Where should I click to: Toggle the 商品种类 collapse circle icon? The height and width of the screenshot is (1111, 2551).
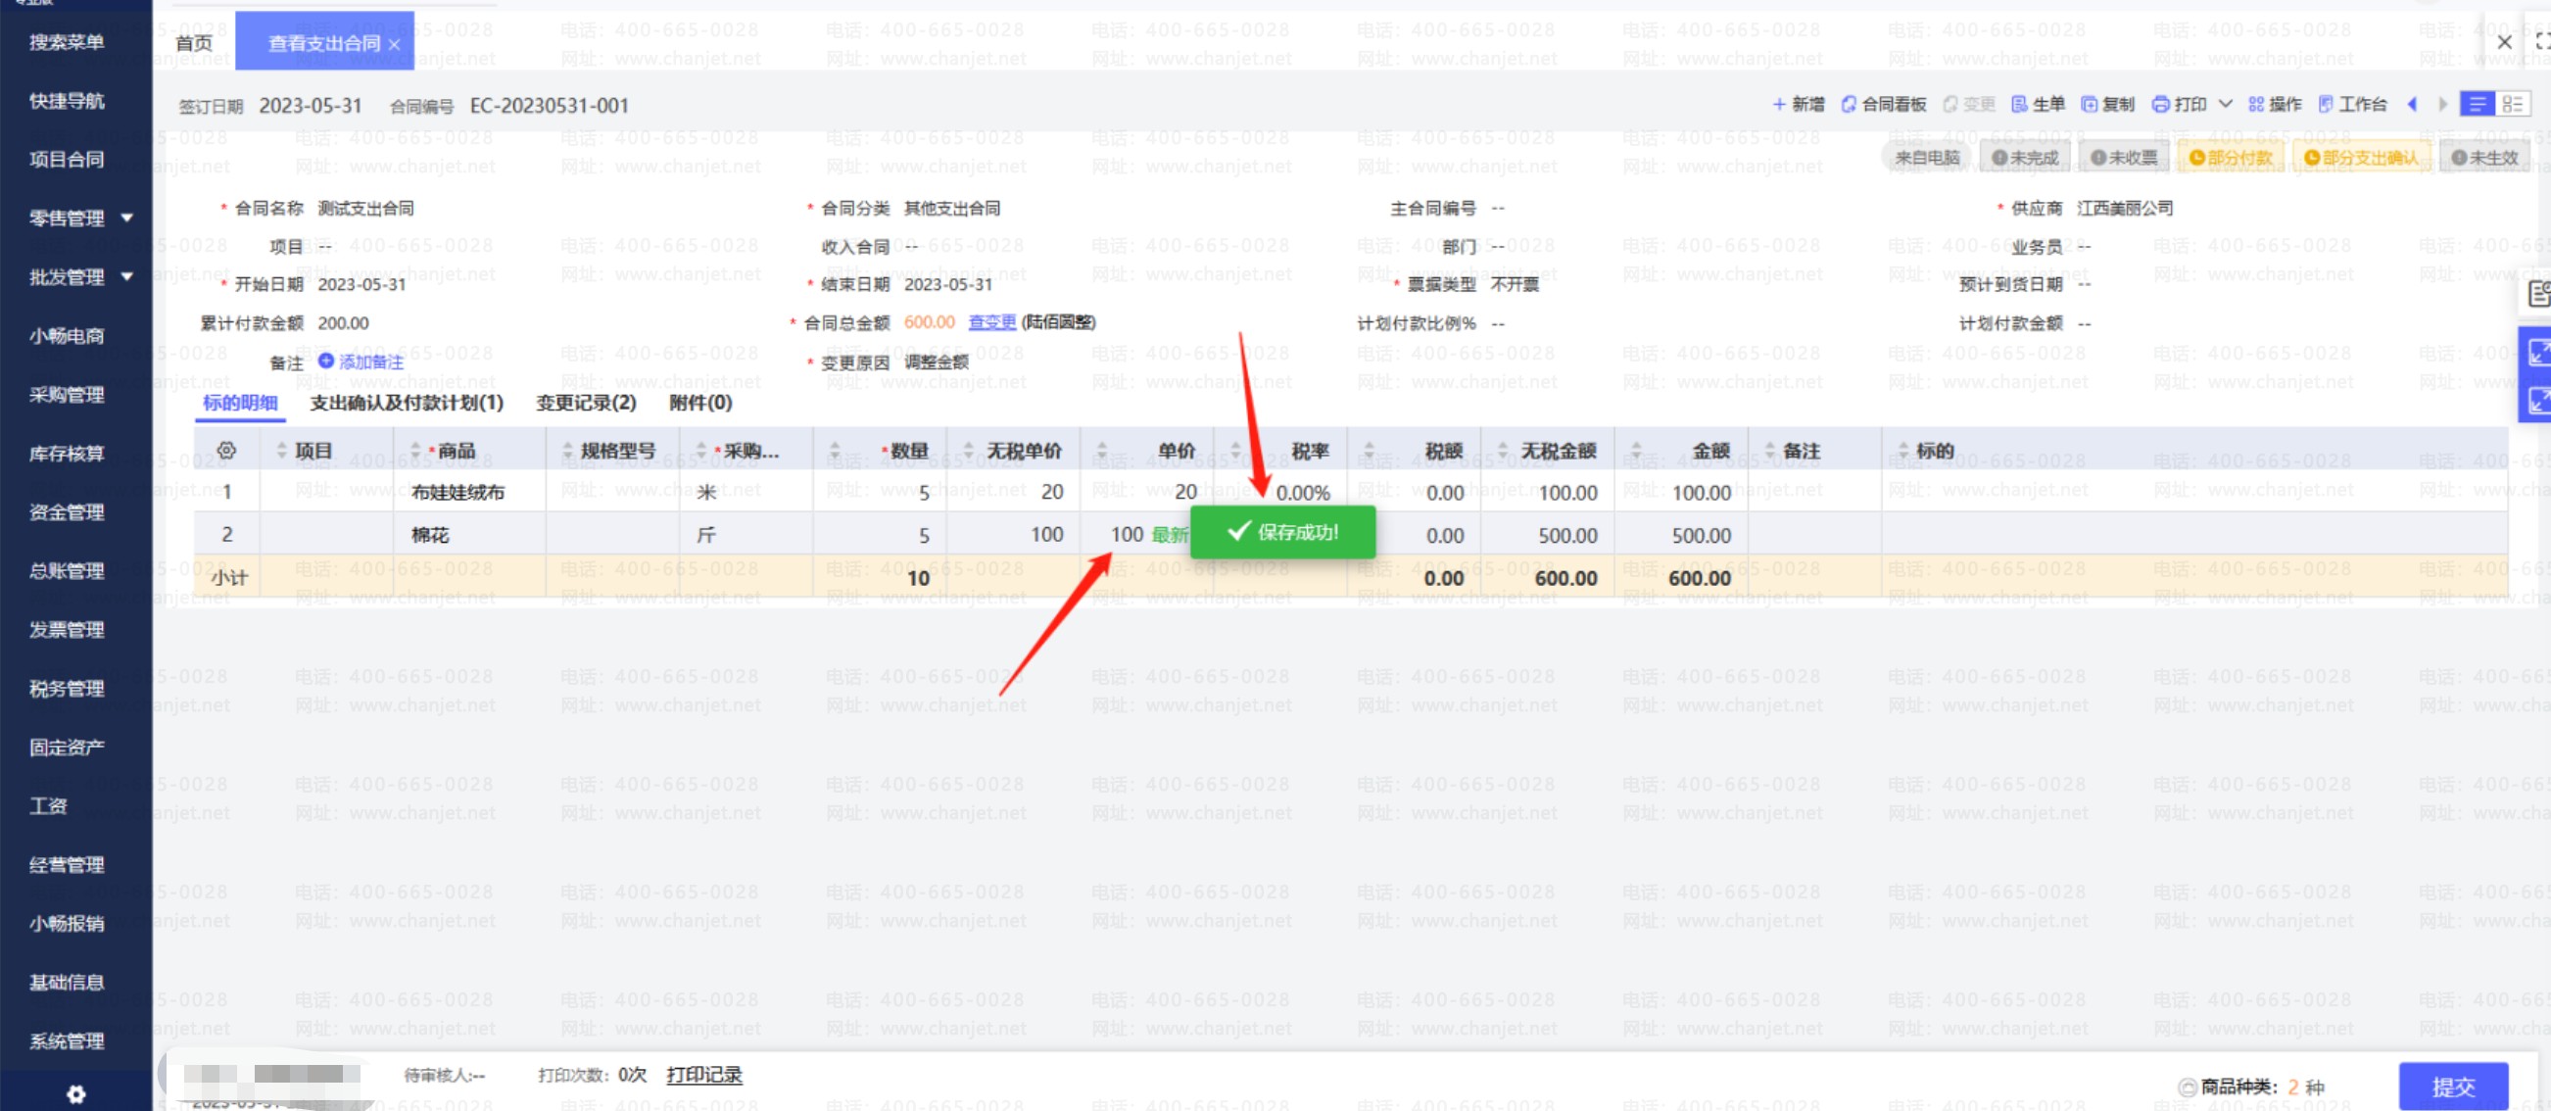tap(2187, 1087)
